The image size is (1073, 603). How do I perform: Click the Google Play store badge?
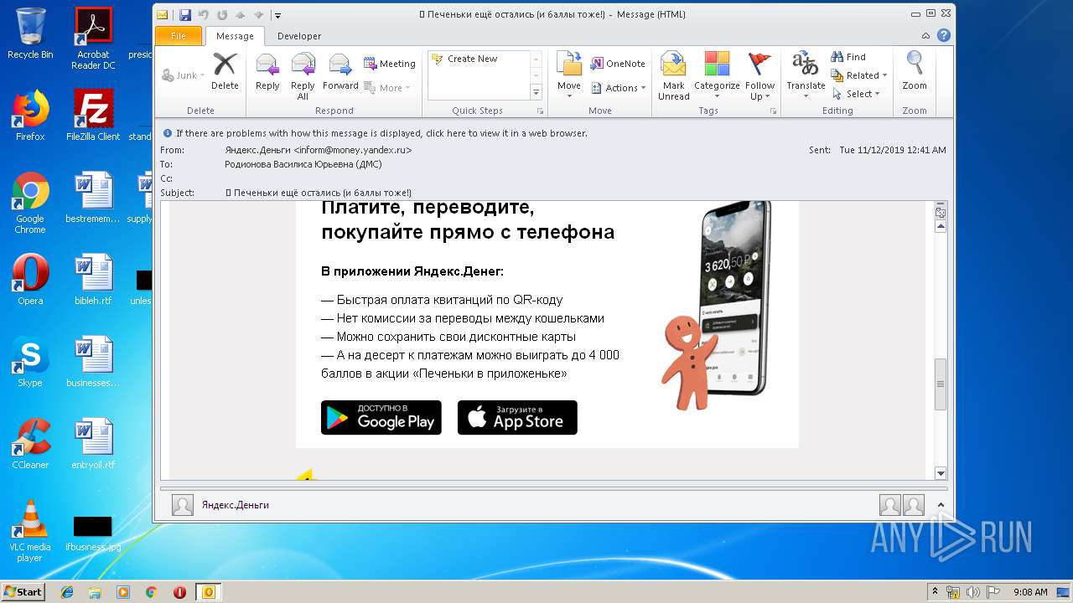pyautogui.click(x=381, y=417)
